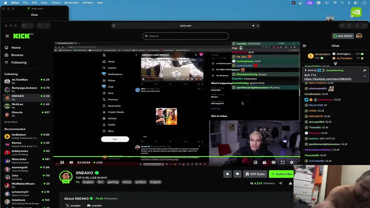Select RampageJackson followed channel
Viewport: 370px width, 208px height.
coord(27,89)
